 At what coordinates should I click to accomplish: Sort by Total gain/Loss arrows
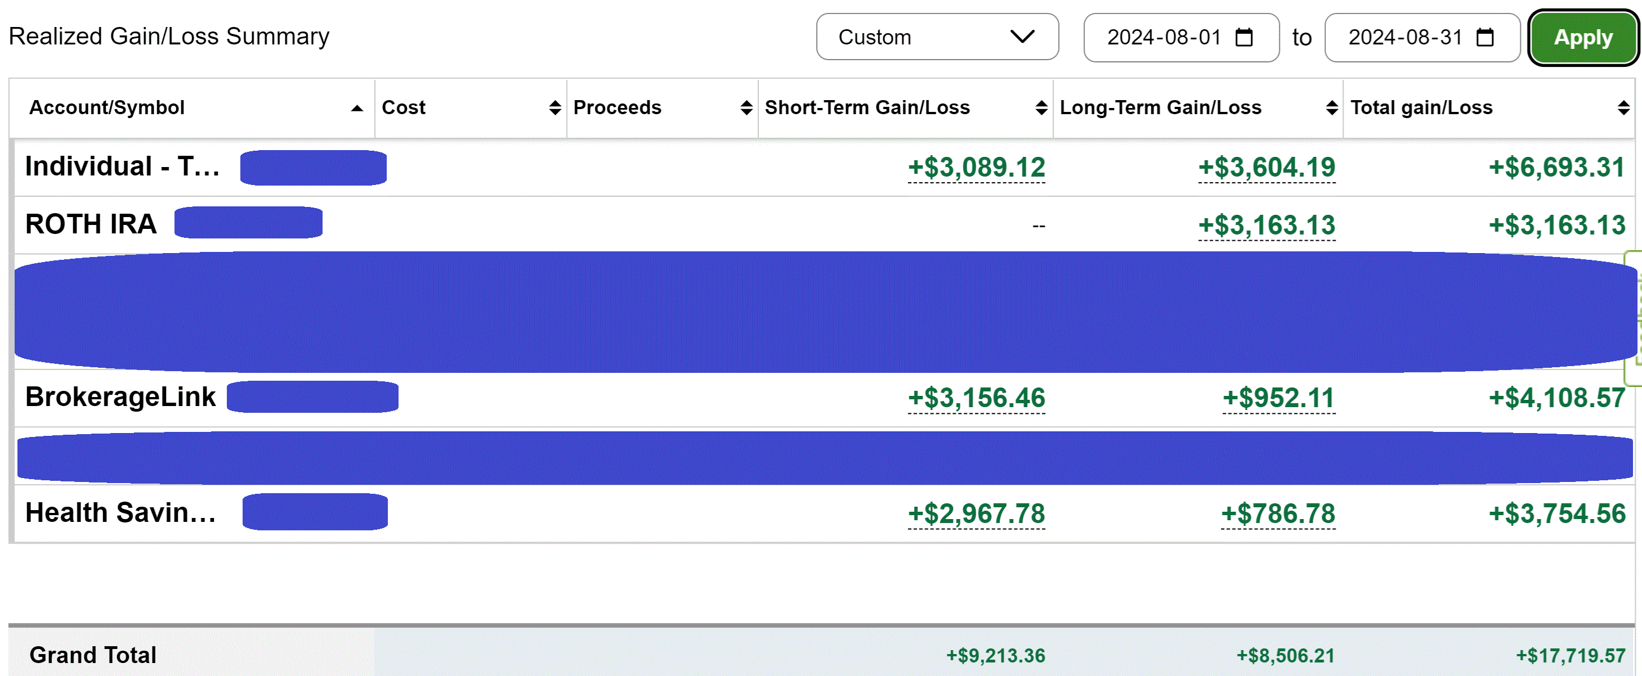pos(1623,109)
